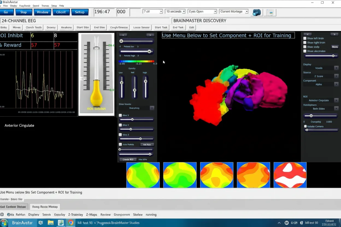Select the white-and-red topographic map thumbnail
Screen dimensions: 341x227
pos(290,175)
